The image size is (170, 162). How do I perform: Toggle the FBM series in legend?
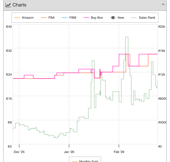69,18
